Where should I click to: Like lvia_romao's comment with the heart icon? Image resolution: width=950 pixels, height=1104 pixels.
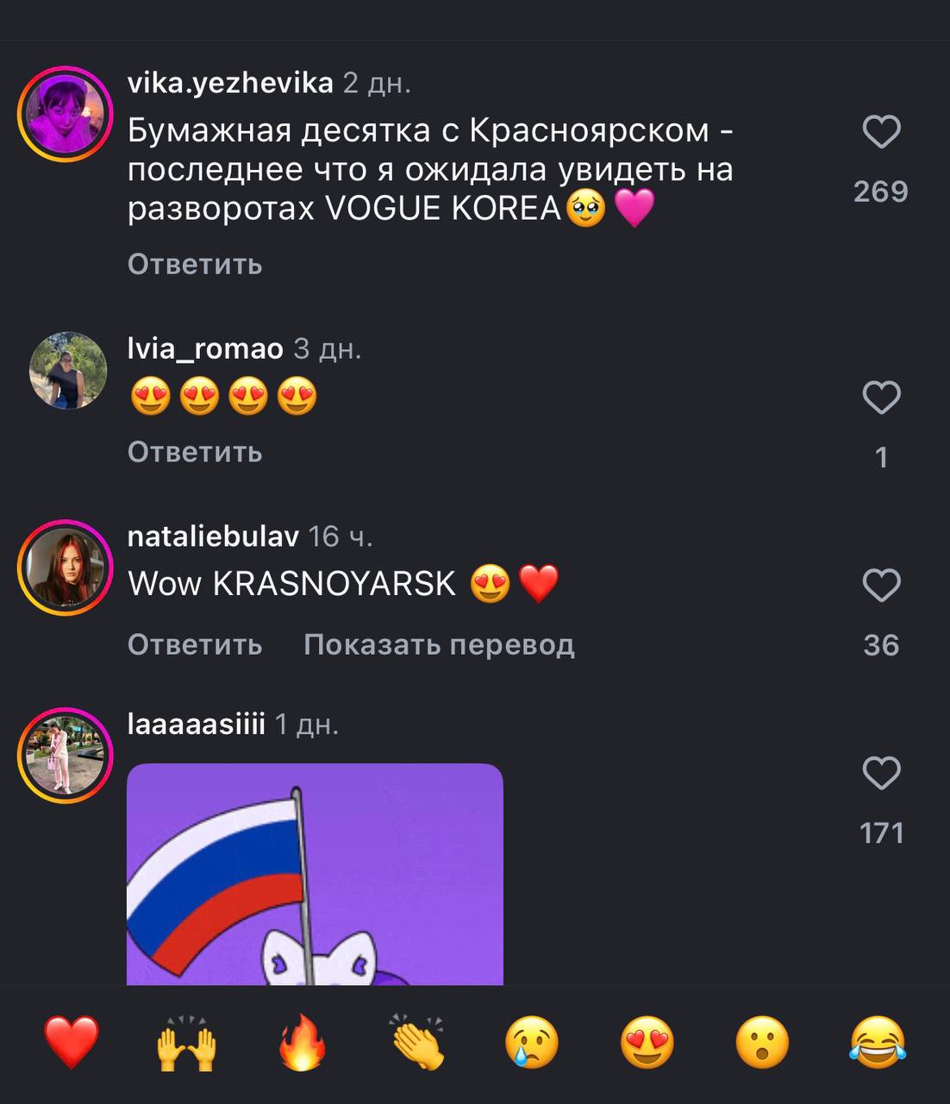pos(881,398)
